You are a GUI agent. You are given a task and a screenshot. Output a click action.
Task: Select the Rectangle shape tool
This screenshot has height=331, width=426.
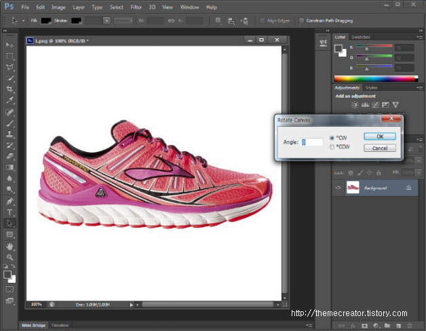[9, 234]
